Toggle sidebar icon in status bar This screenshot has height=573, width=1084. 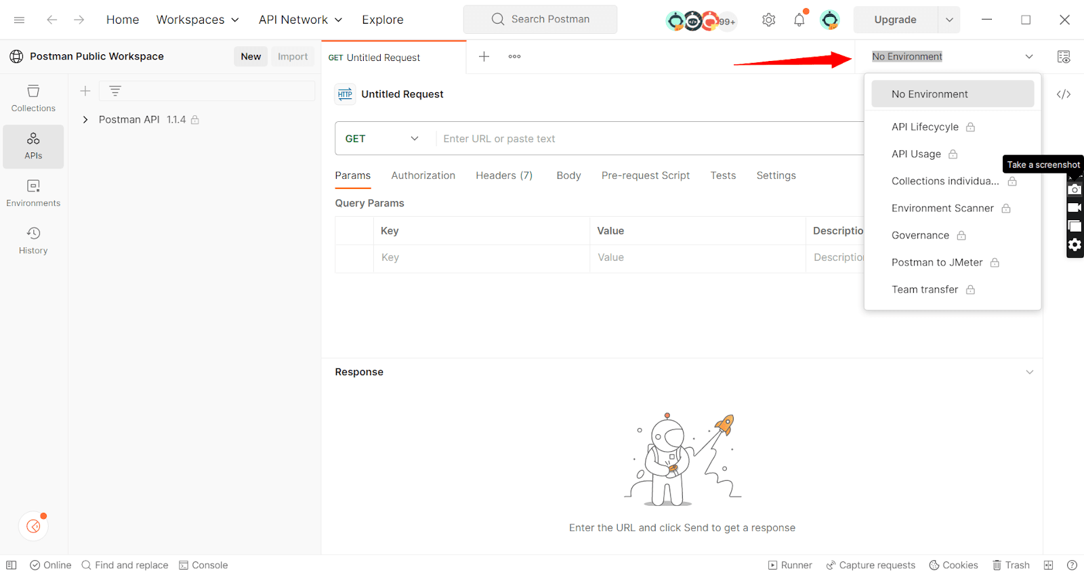[x=12, y=565]
